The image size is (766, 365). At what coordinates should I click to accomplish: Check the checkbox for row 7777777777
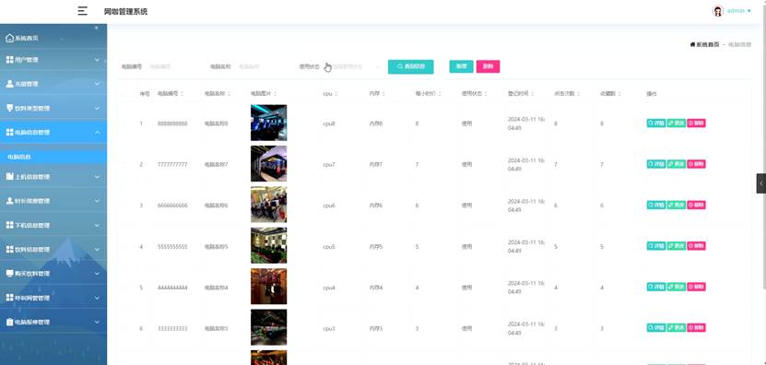pyautogui.click(x=124, y=165)
